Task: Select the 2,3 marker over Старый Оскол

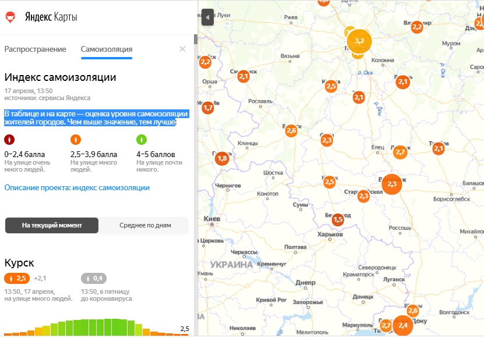Action: click(x=363, y=196)
